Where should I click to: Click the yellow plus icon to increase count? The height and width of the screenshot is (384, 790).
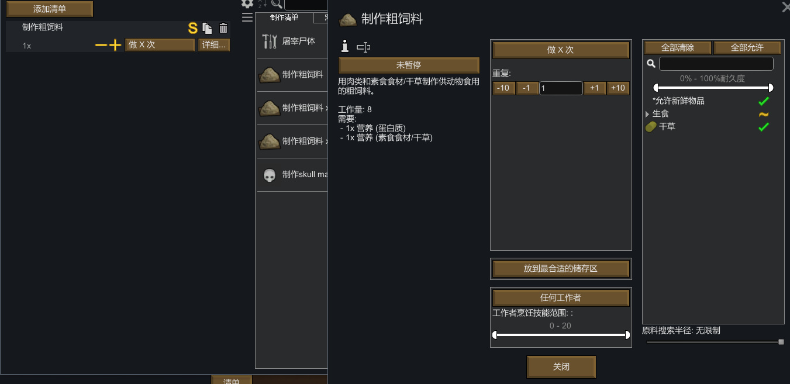tap(115, 45)
